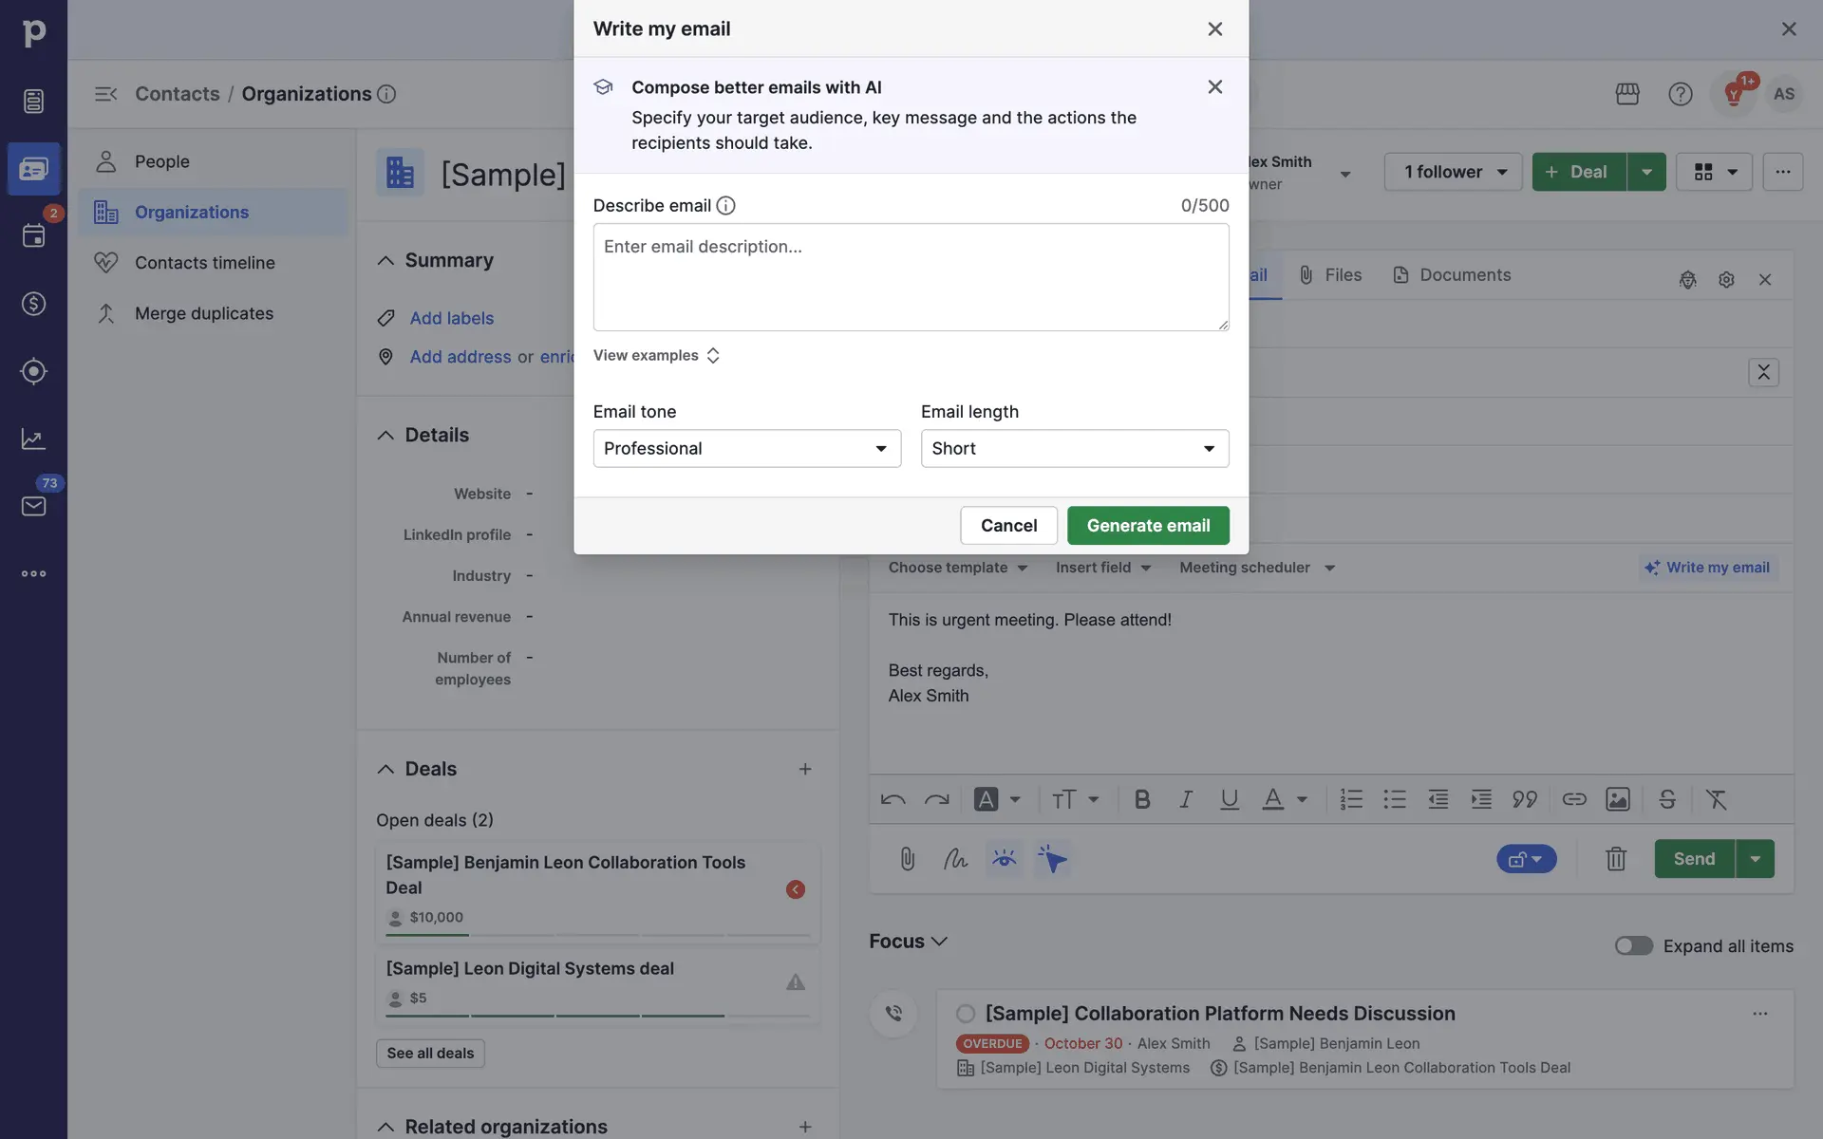This screenshot has width=1823, height=1139.
Task: Click the attachment paperclip icon
Action: (x=907, y=859)
